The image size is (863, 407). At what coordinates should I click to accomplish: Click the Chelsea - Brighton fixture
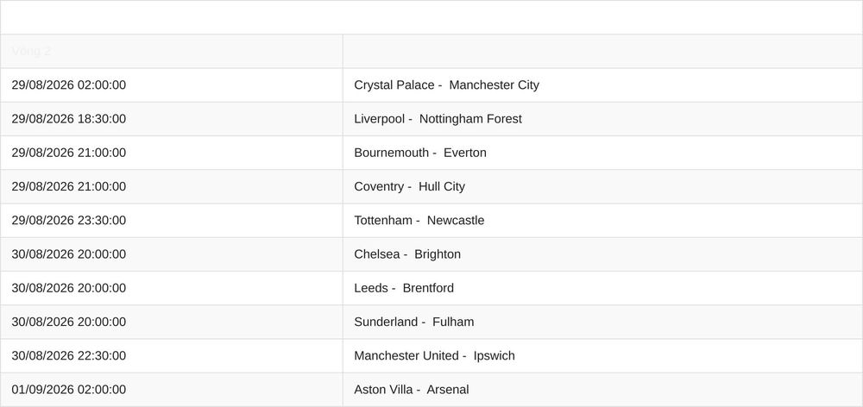tap(407, 254)
